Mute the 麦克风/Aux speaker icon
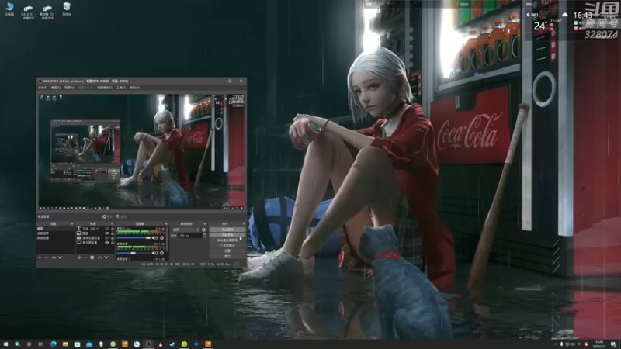The height and width of the screenshot is (349, 621). point(154,238)
